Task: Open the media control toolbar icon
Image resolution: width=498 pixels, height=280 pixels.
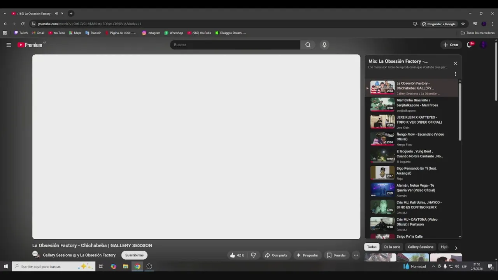Action: tap(475, 24)
